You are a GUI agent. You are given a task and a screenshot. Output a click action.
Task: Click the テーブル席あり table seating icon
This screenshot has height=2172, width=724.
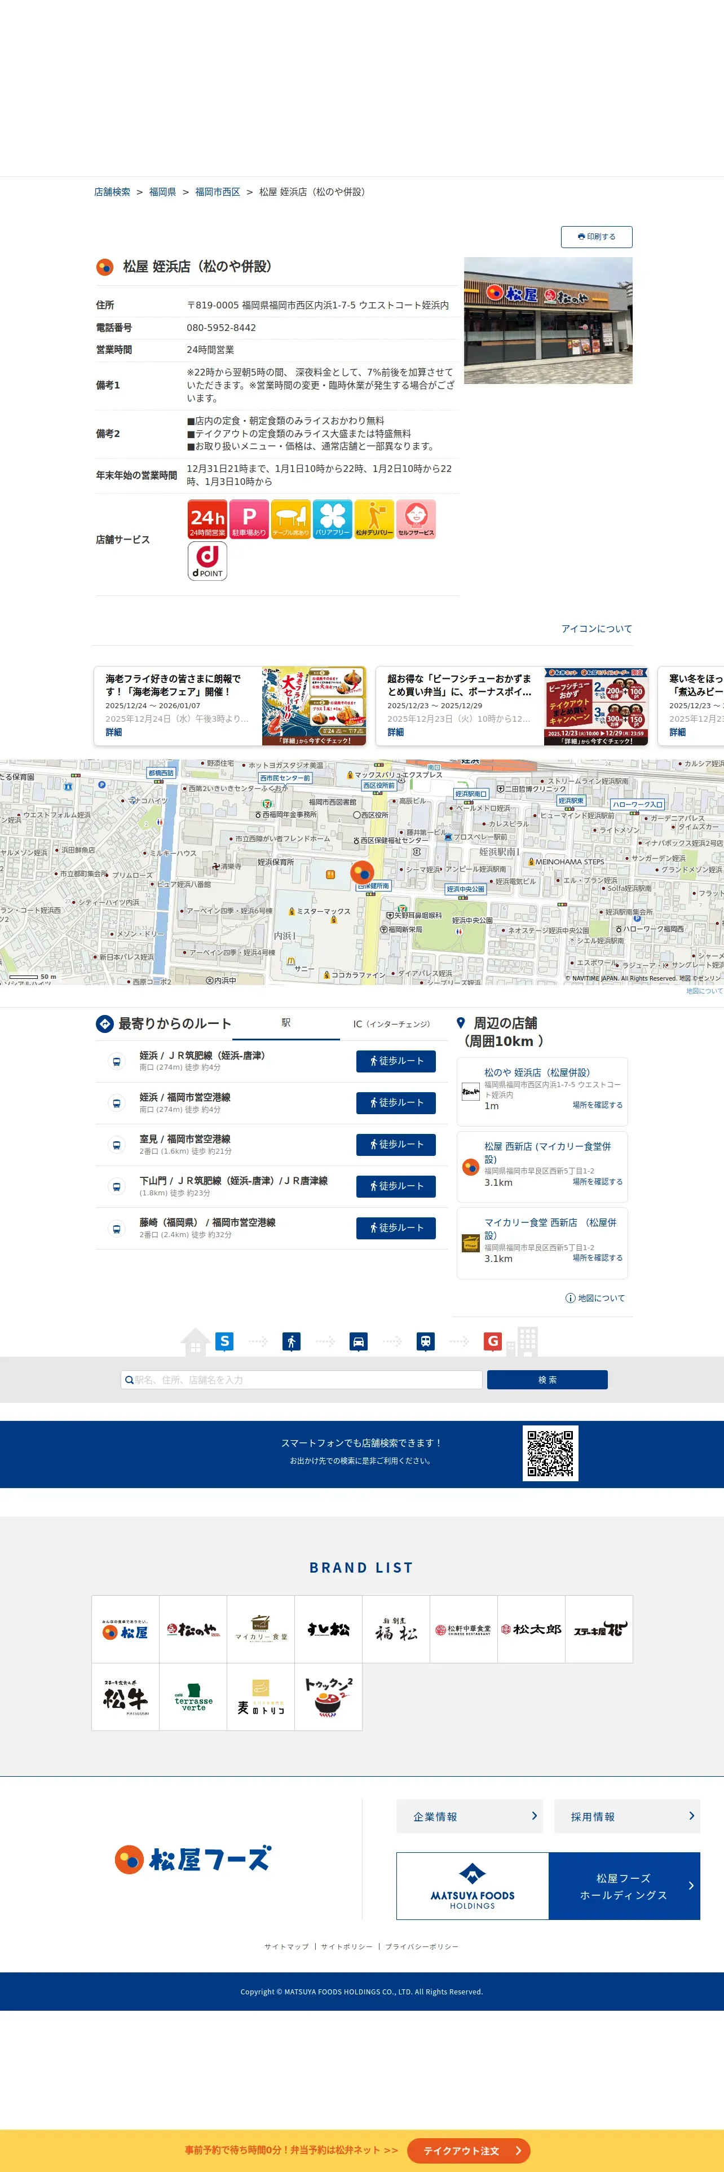pos(291,519)
